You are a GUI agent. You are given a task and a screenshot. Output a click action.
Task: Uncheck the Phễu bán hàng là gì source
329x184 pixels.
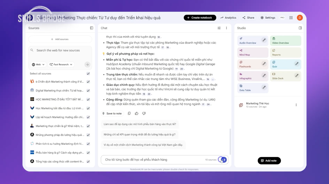click(88, 153)
